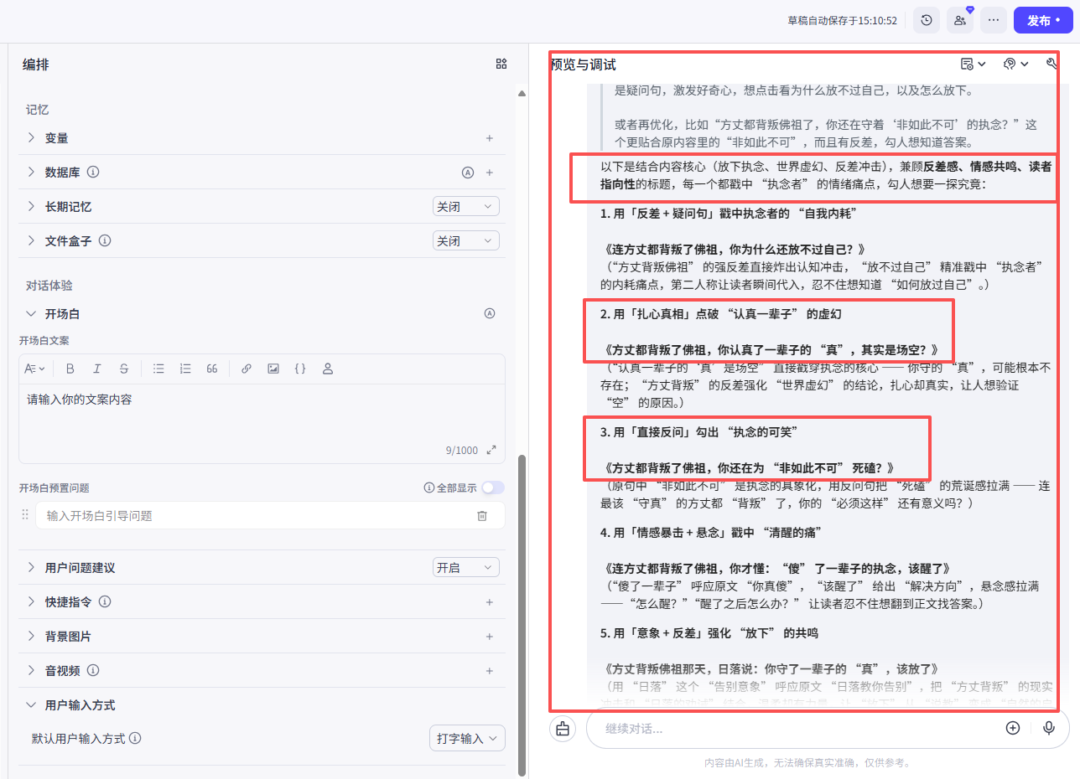Expand the 开场白文案 editor to full size
Viewport: 1080px width, 779px height.
tap(492, 451)
